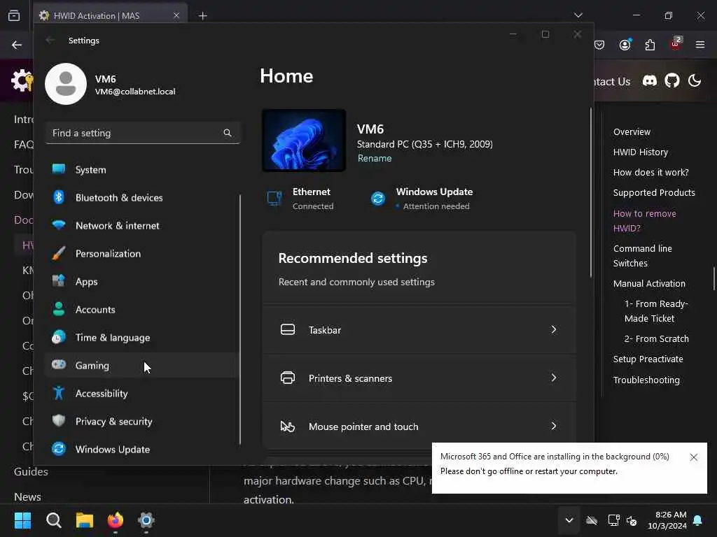Image resolution: width=717 pixels, height=537 pixels.
Task: Go to Manual Activation link
Action: (x=649, y=284)
